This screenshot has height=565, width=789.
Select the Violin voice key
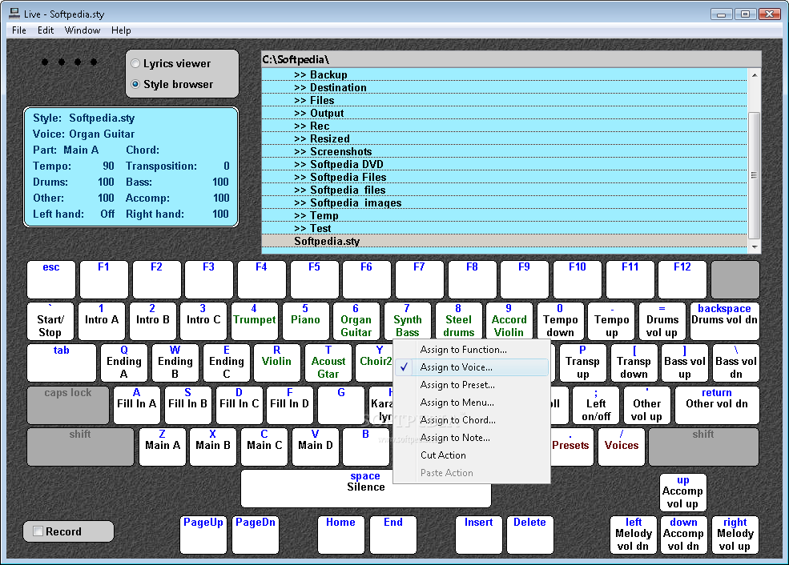[277, 363]
